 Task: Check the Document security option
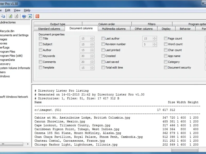click(x=166, y=68)
